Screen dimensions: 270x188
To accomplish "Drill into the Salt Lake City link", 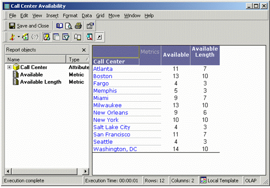I will (112, 127).
